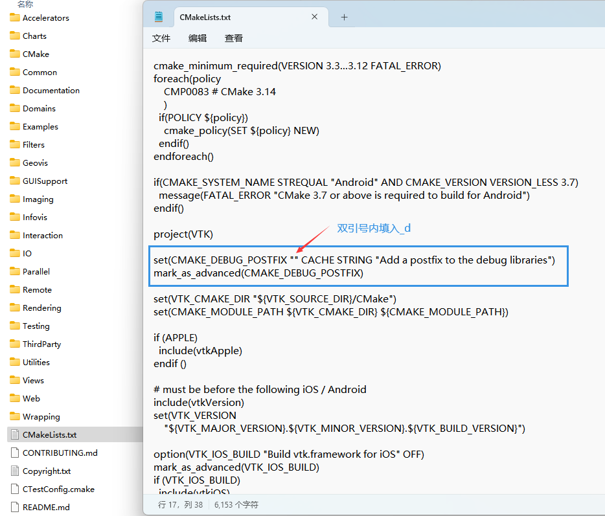Screen dimensions: 605x516
Task: Open the 编辑 menu
Action: [x=197, y=38]
